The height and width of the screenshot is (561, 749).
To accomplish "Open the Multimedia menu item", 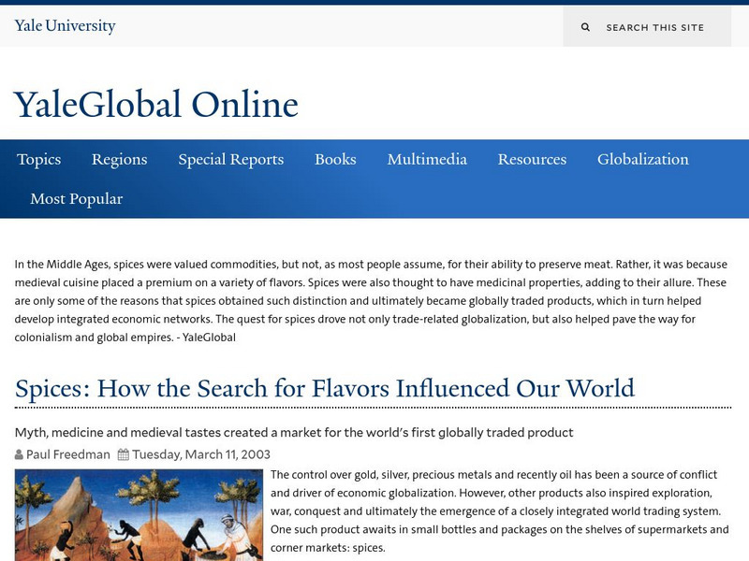I will pos(427,159).
